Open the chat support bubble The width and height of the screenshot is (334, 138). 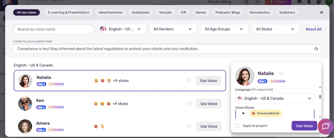[326, 127]
